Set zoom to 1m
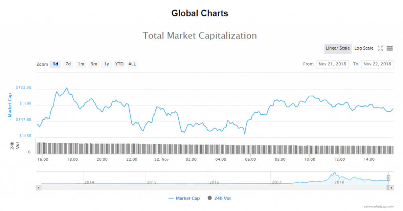 click(x=81, y=64)
